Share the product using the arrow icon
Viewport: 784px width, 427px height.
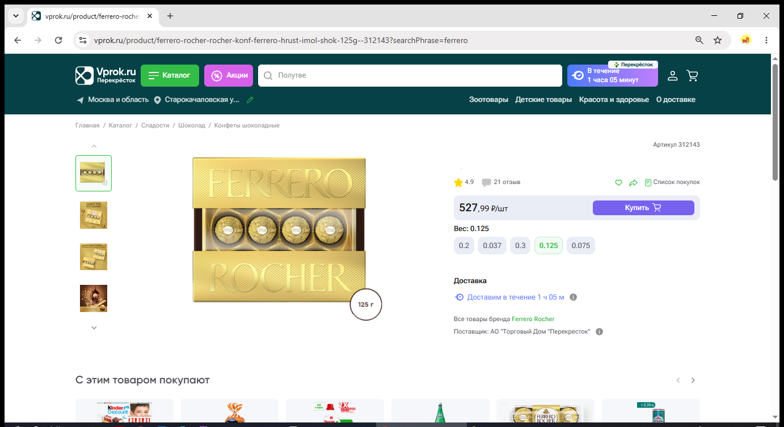click(634, 182)
